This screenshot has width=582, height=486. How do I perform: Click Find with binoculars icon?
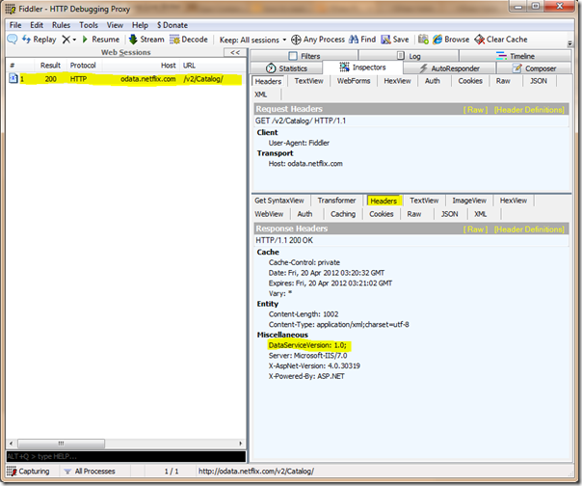(362, 40)
